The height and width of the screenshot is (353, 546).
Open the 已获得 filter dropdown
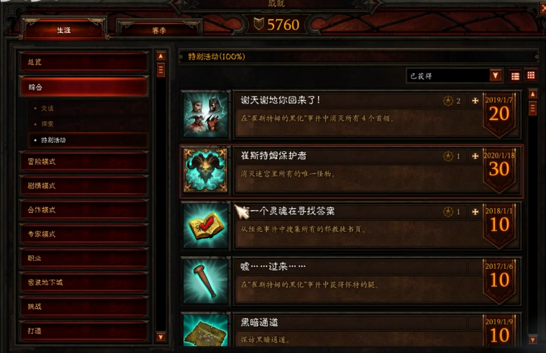[454, 76]
